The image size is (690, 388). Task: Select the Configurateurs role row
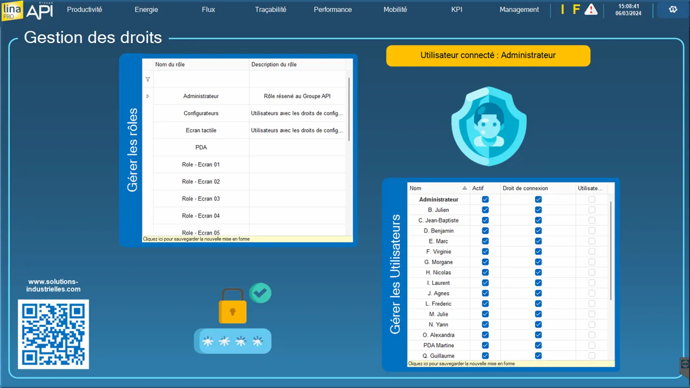pyautogui.click(x=201, y=113)
